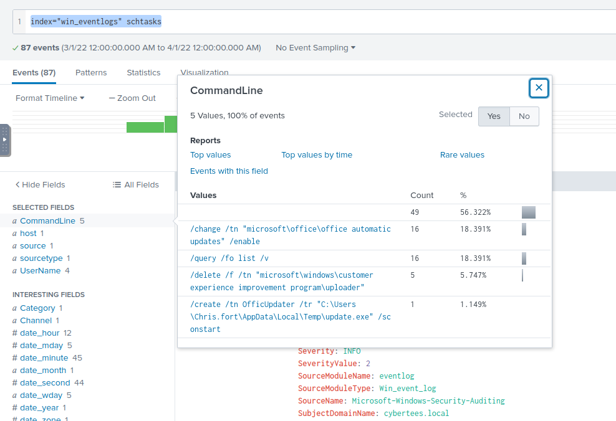
Task: Keep Selected set to Yes
Action: (x=494, y=116)
